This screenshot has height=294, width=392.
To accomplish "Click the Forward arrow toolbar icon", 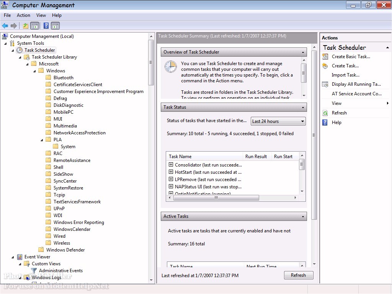I will point(14,26).
